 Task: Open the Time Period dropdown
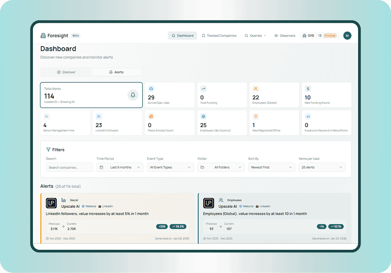(120, 167)
